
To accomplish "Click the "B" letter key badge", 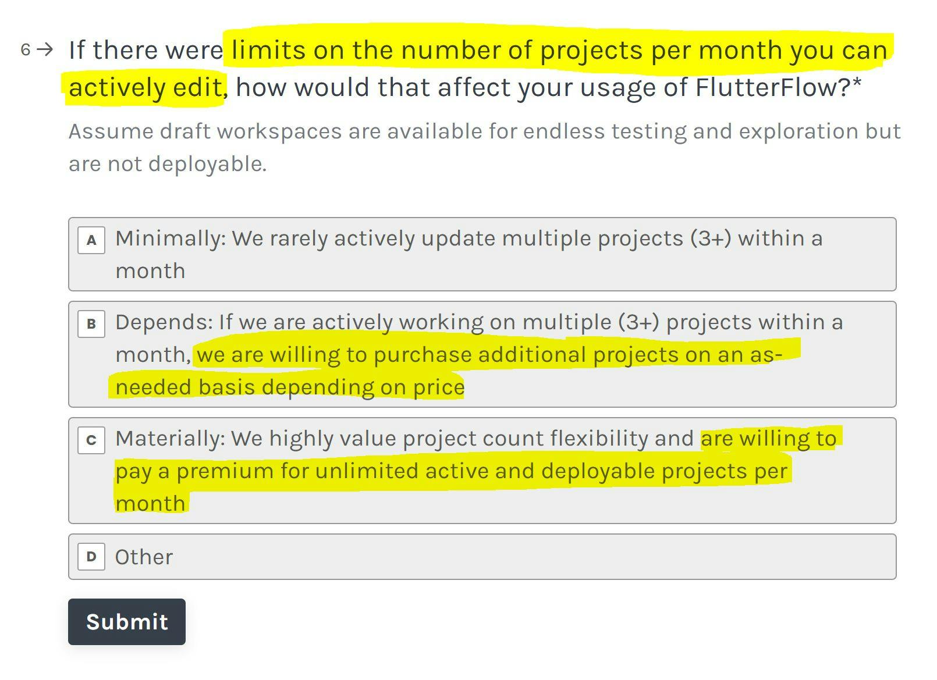I will (x=91, y=324).
